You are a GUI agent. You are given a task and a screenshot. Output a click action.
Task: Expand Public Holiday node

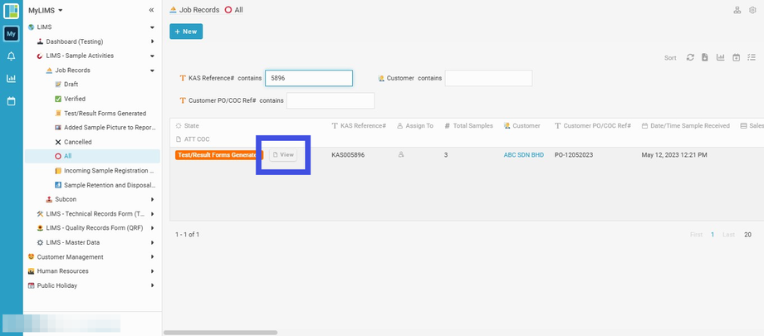click(153, 285)
